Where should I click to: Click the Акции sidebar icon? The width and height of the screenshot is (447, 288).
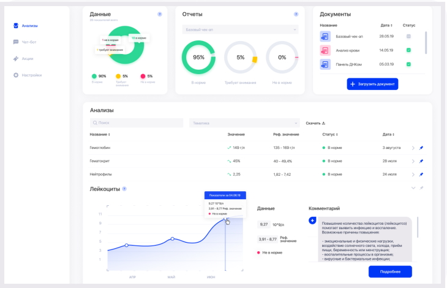pyautogui.click(x=16, y=59)
